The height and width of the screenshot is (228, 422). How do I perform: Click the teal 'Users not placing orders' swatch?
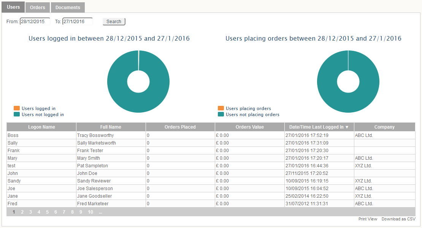pyautogui.click(x=221, y=115)
